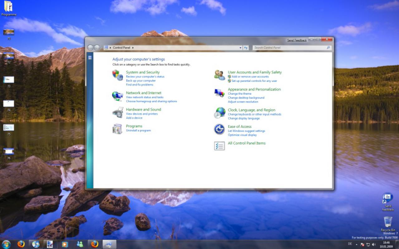Click the volume speaker tray icon
Screen dimensions: 399x249
click(374, 245)
